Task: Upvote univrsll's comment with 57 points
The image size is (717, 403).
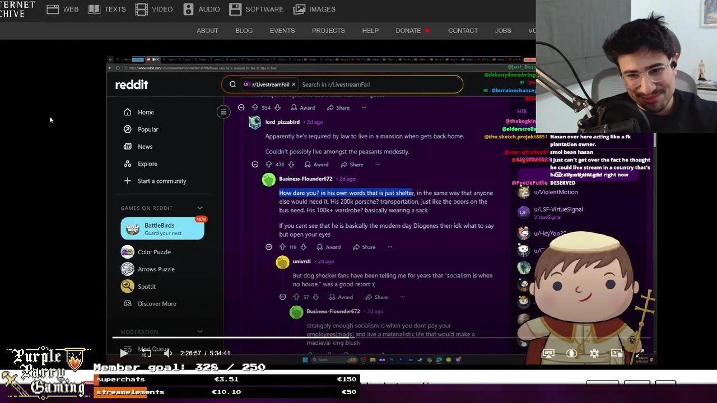Action: (x=296, y=297)
